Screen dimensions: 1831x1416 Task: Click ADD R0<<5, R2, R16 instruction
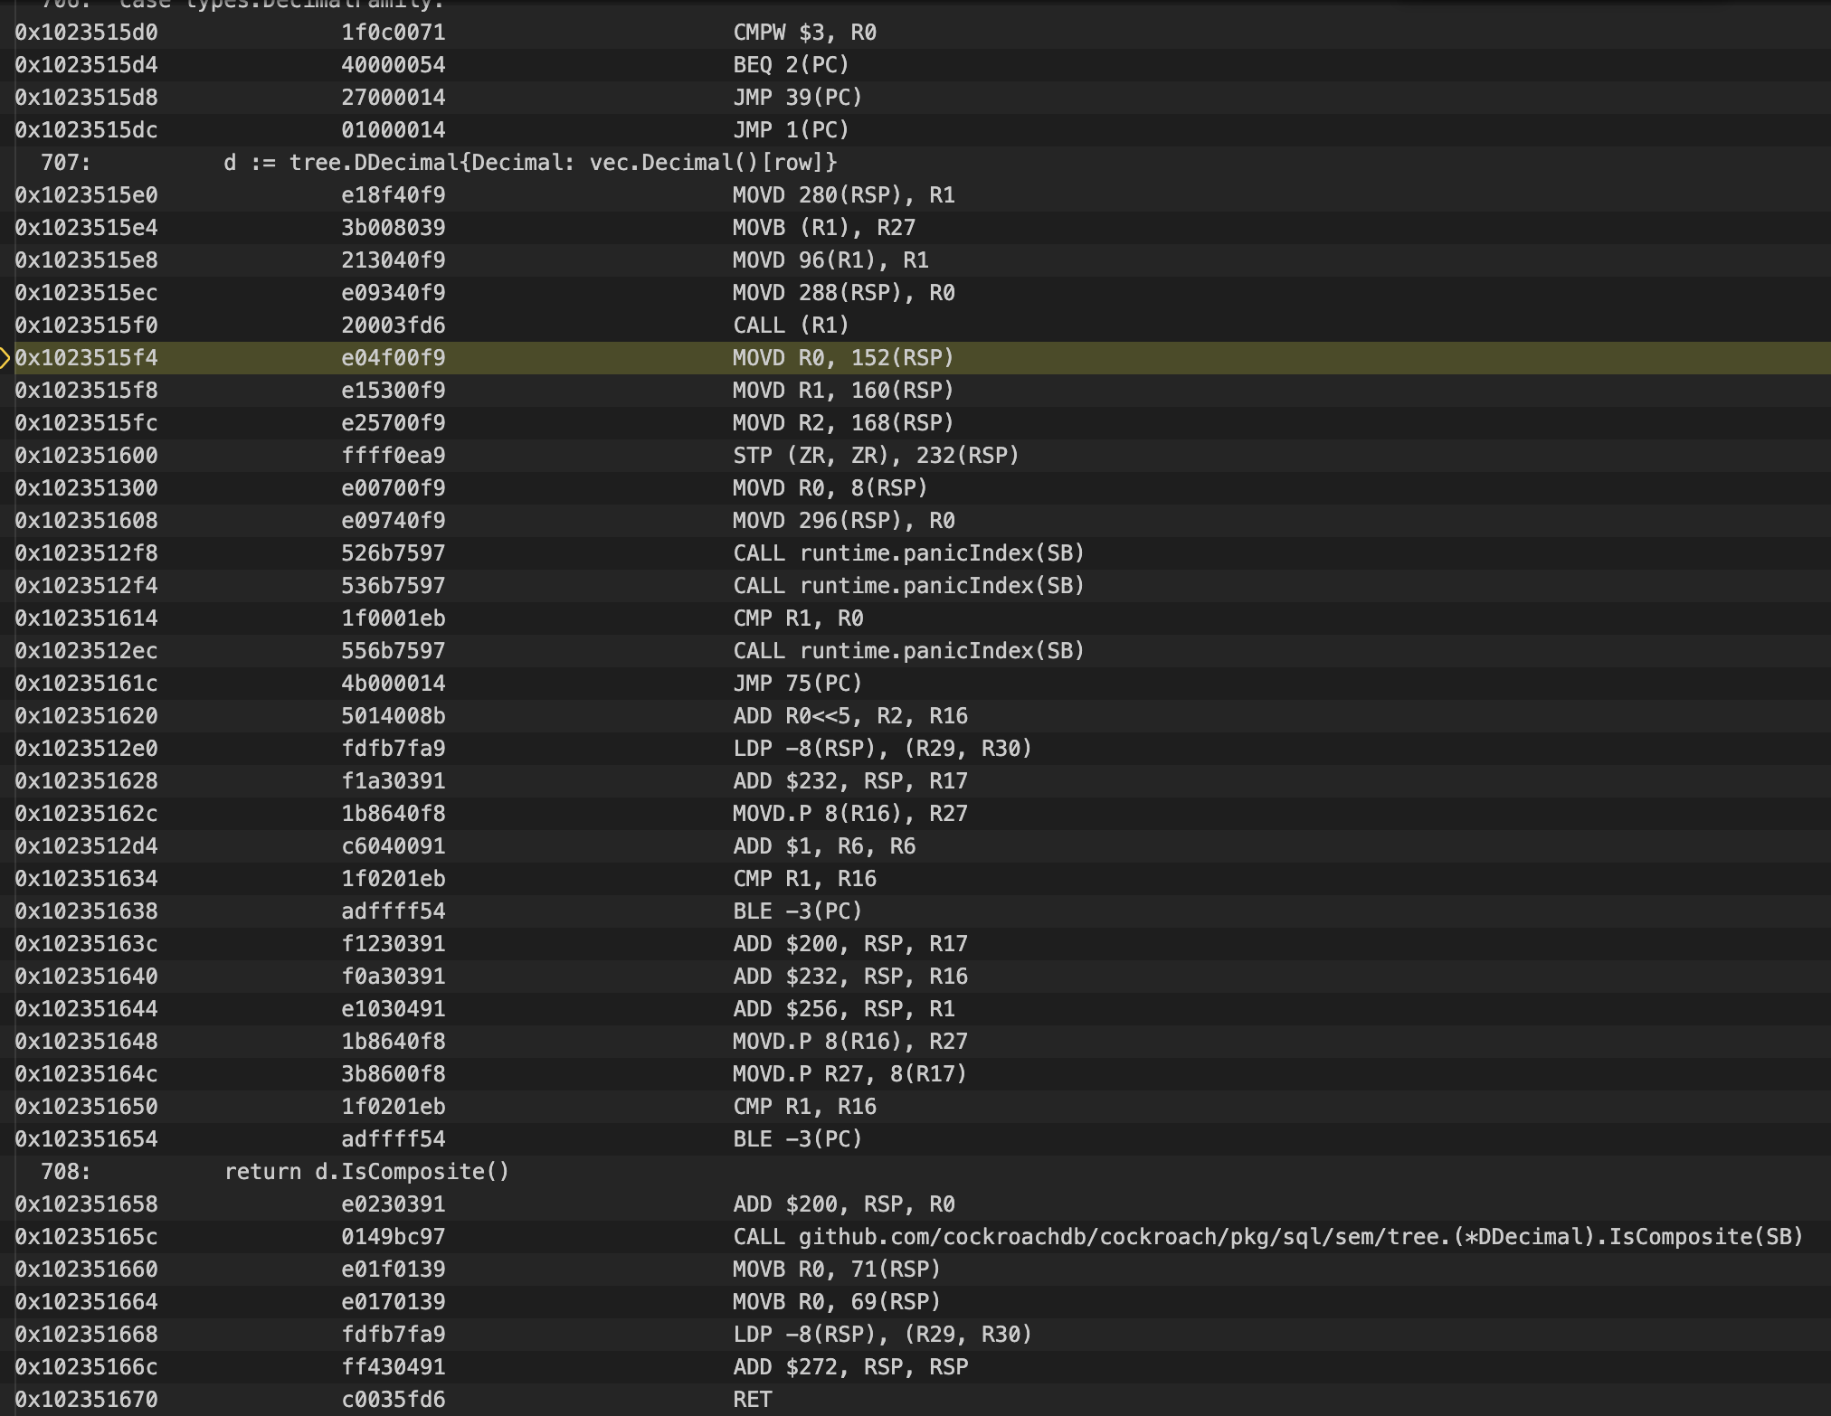[849, 716]
